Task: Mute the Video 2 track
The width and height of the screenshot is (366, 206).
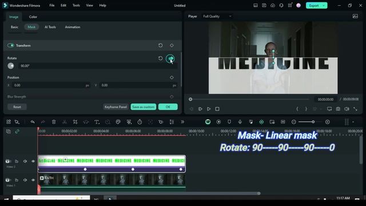Action: tap(25, 161)
